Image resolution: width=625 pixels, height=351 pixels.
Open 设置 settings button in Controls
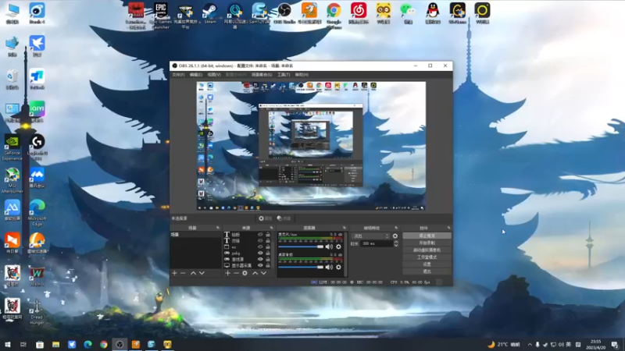coord(427,264)
